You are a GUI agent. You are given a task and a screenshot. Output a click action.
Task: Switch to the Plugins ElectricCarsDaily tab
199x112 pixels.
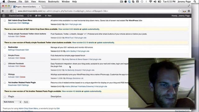click(x=26, y=7)
